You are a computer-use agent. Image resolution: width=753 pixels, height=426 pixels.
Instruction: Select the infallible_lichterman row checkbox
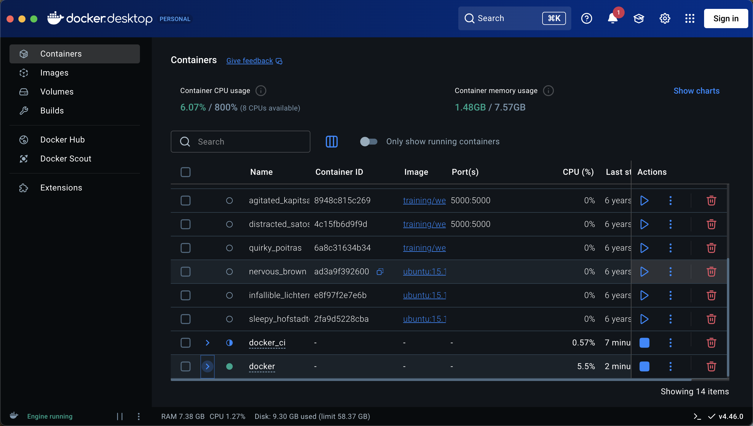point(186,295)
